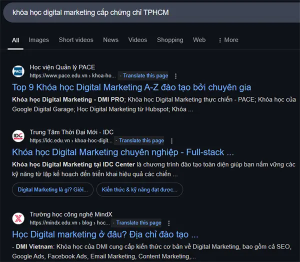Click the IDC favicon logo
The height and width of the screenshot is (262, 300).
pyautogui.click(x=18, y=136)
